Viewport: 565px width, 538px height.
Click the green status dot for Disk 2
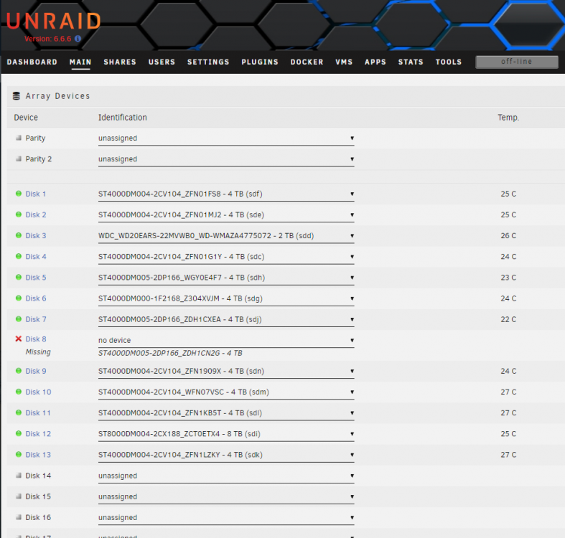coord(19,214)
